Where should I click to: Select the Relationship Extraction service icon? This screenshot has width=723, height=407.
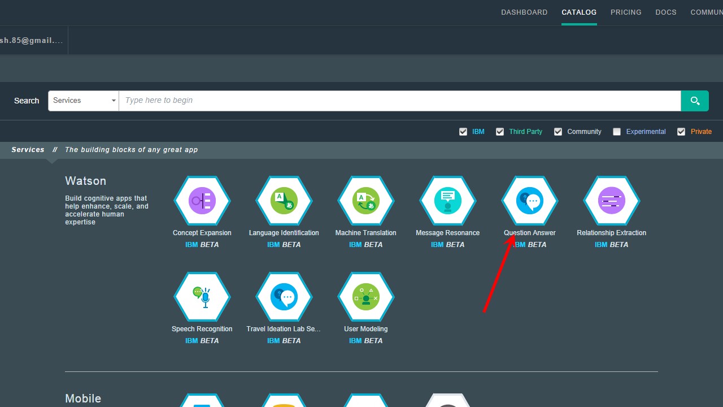point(612,201)
